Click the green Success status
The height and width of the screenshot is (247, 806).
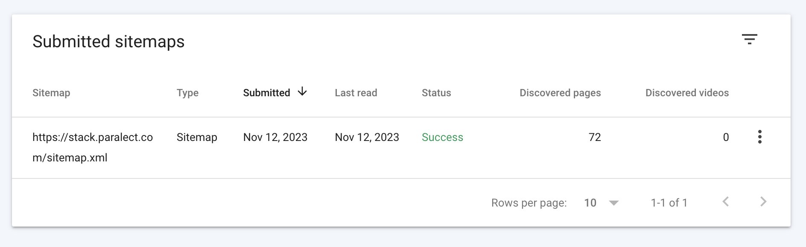(442, 137)
